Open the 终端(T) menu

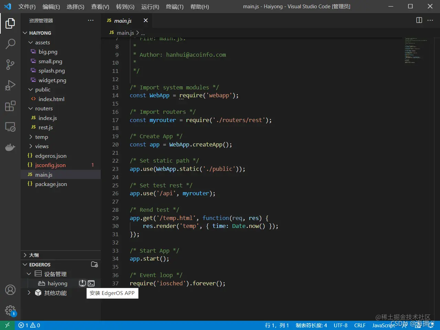point(175,7)
